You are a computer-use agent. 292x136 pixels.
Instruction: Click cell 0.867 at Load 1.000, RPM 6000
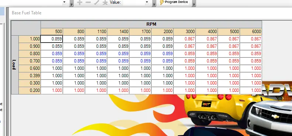click(x=251, y=39)
